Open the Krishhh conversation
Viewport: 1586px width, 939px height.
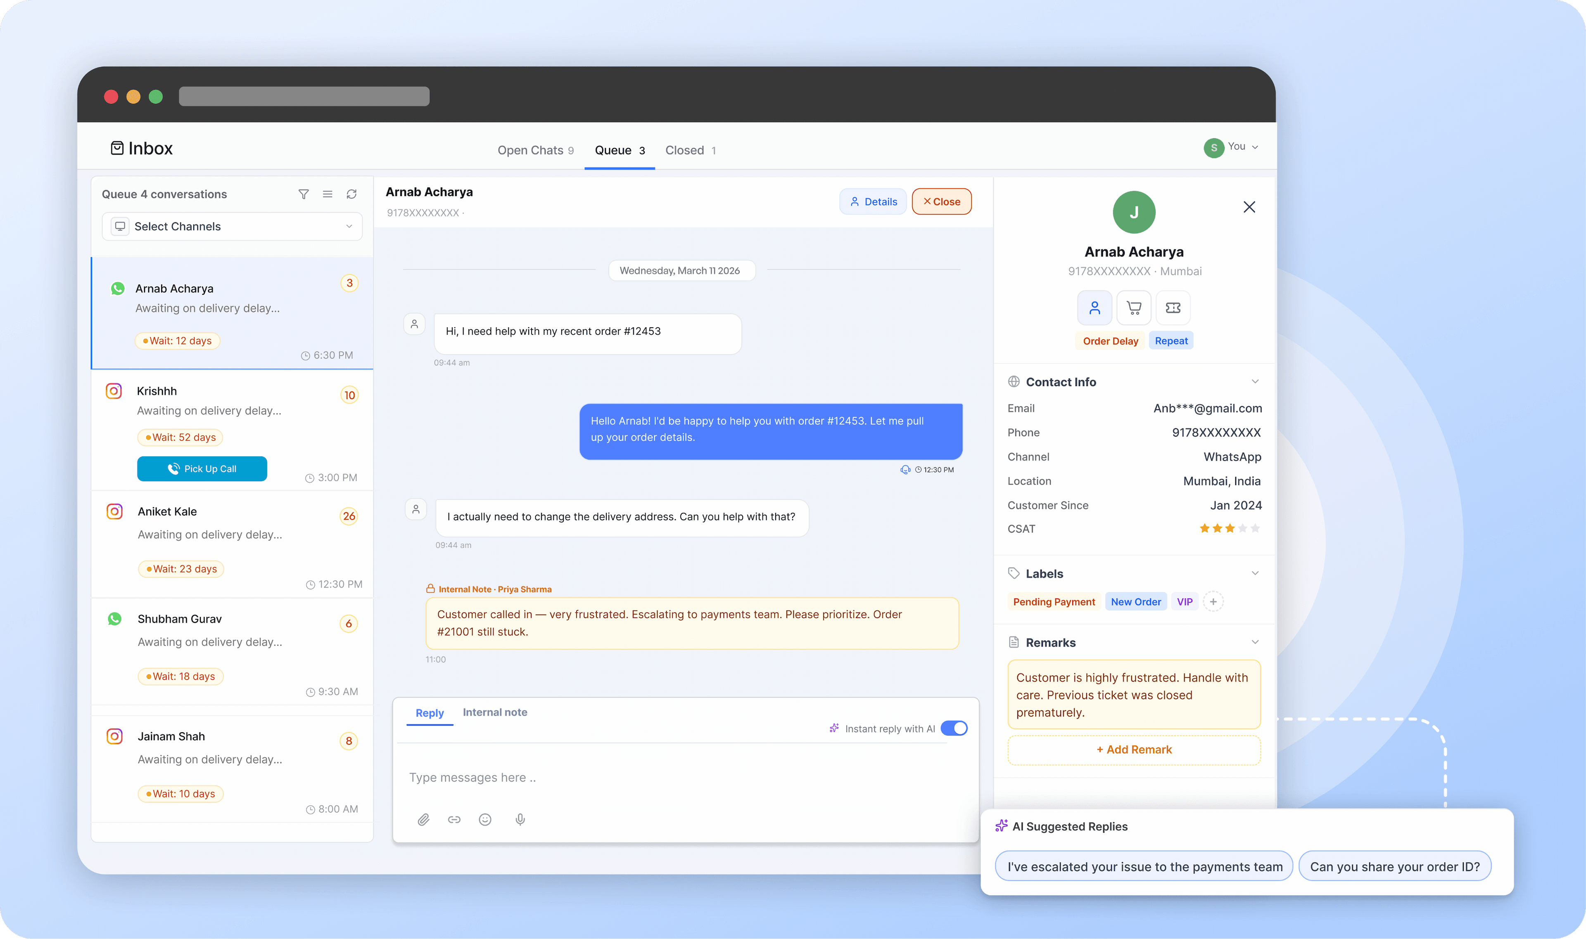233,430
